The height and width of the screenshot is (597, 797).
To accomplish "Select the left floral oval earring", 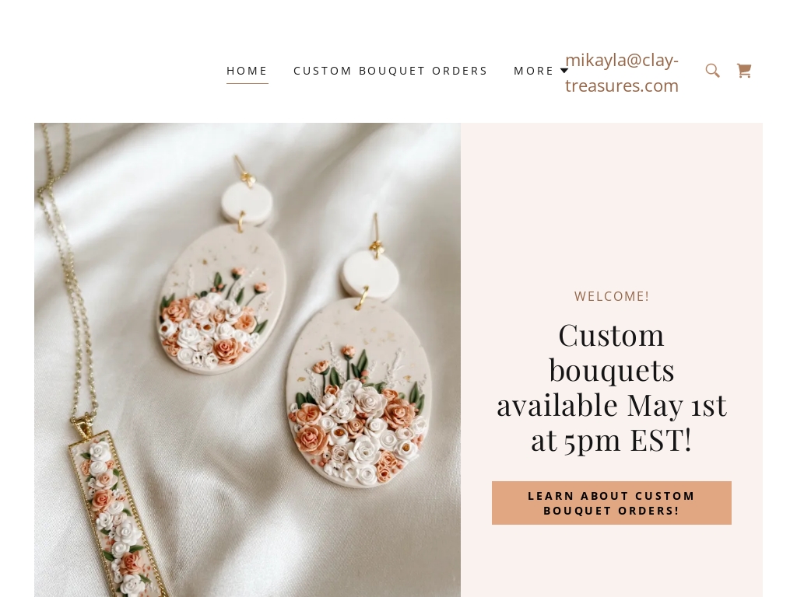I will pos(221,299).
